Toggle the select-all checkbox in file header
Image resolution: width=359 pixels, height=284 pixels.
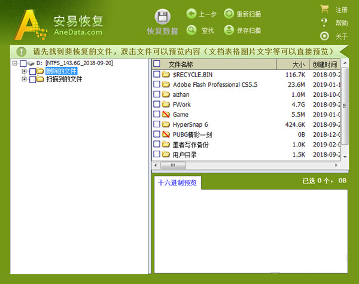(x=157, y=64)
